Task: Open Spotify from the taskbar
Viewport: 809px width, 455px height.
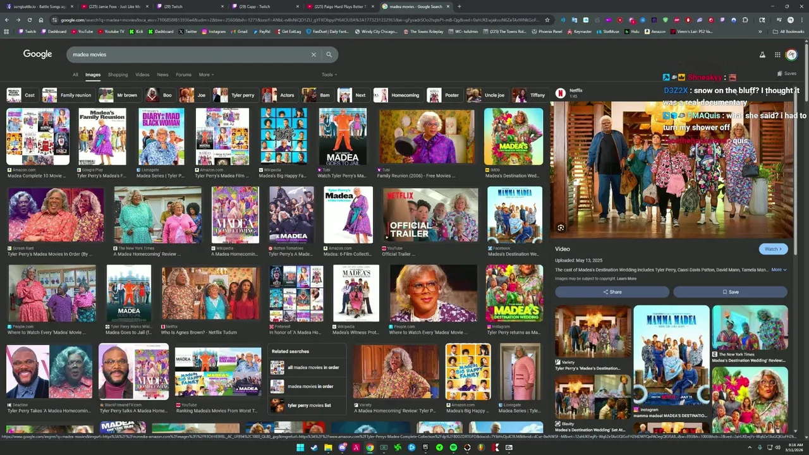Action: pos(453,447)
